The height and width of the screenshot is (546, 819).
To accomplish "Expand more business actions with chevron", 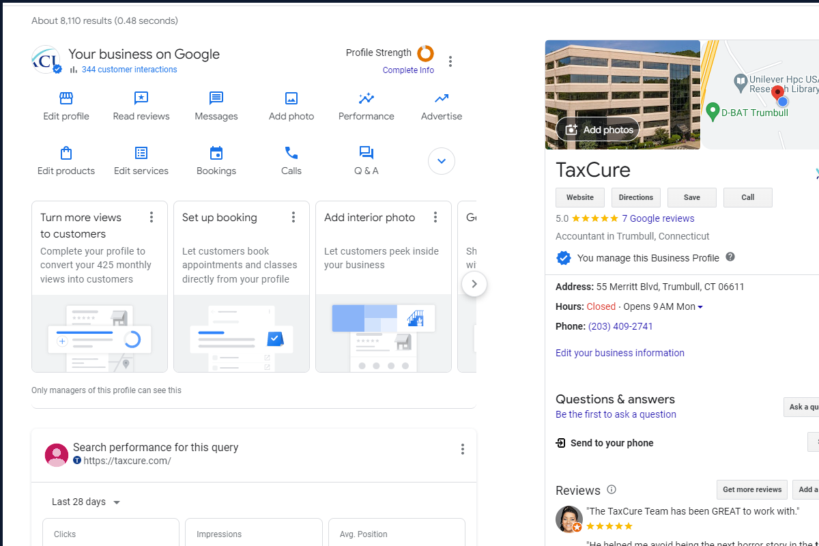I will [x=442, y=161].
